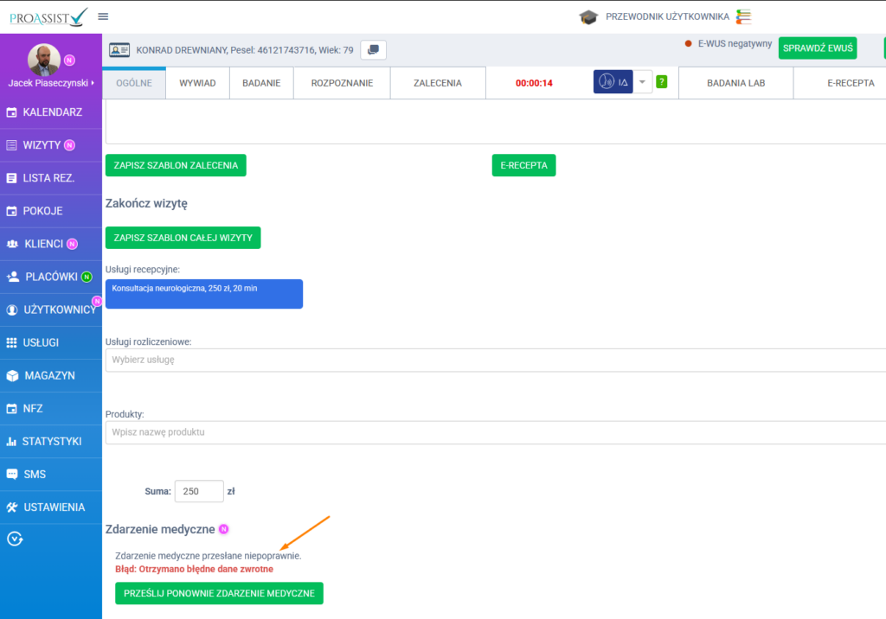Collapse sidebar with bottom chevron circle icon

(14, 539)
